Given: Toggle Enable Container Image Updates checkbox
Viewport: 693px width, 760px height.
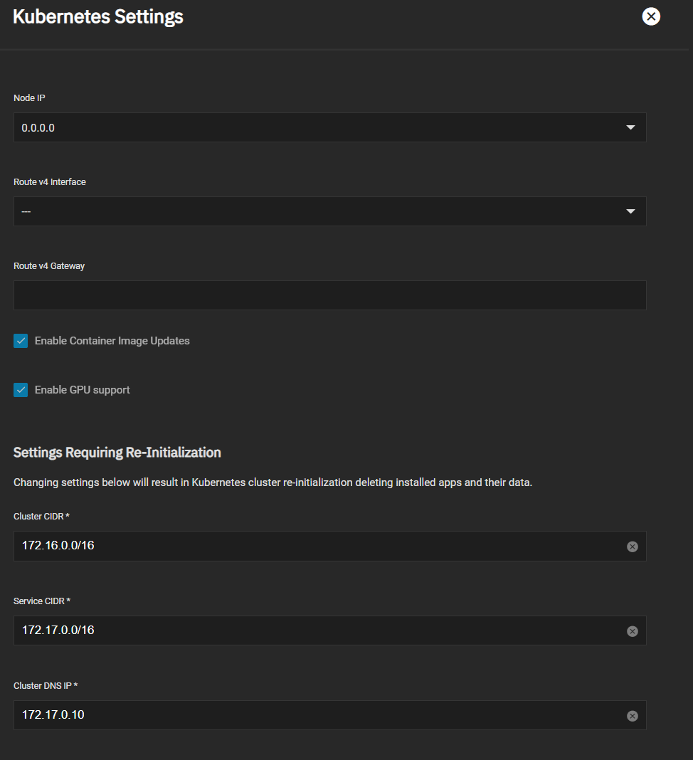Looking at the screenshot, I should [x=21, y=341].
